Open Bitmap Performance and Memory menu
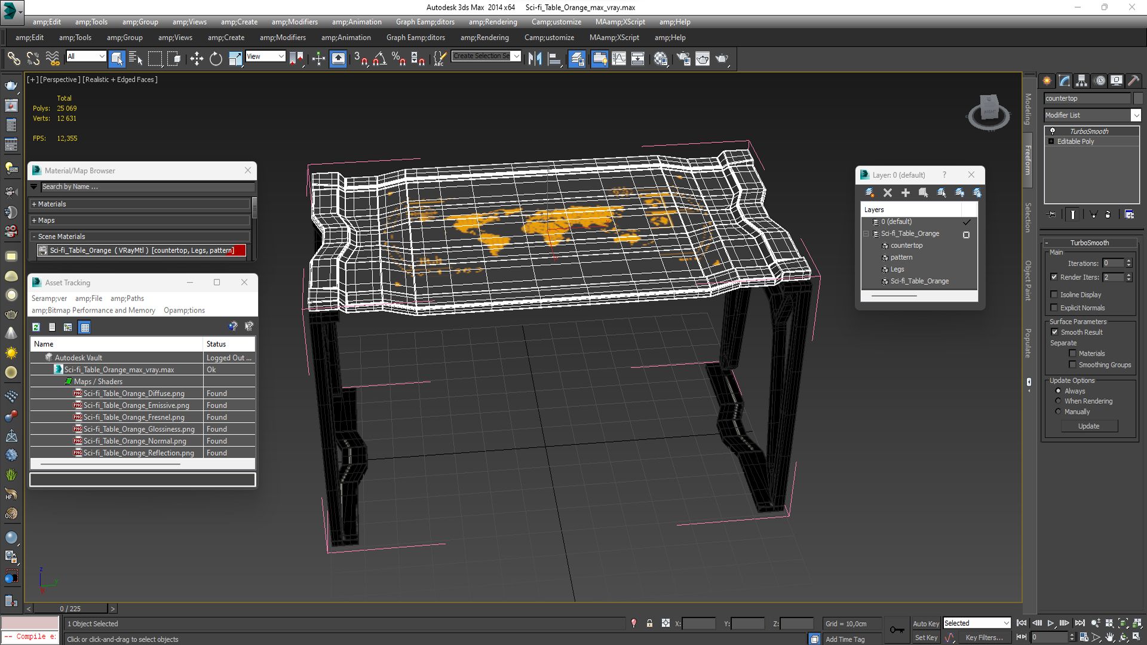 pyautogui.click(x=93, y=311)
